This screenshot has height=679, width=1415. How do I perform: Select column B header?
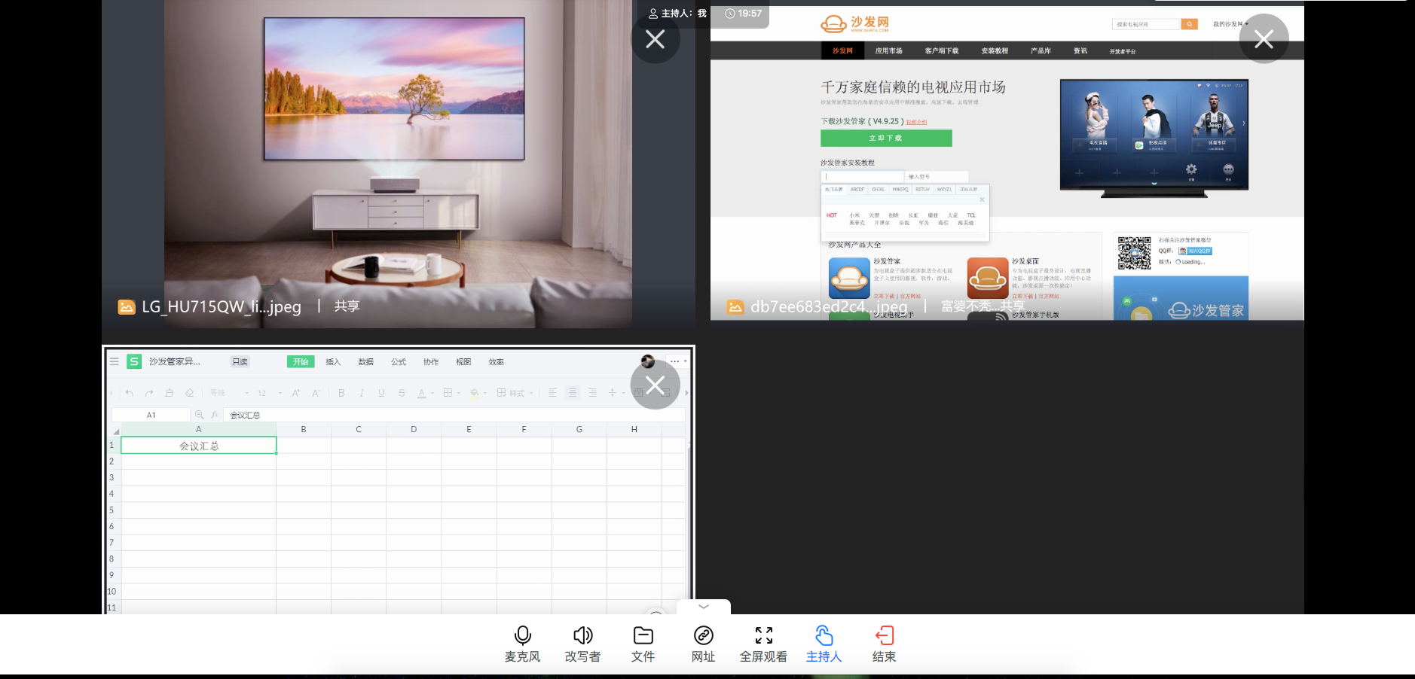coord(304,429)
